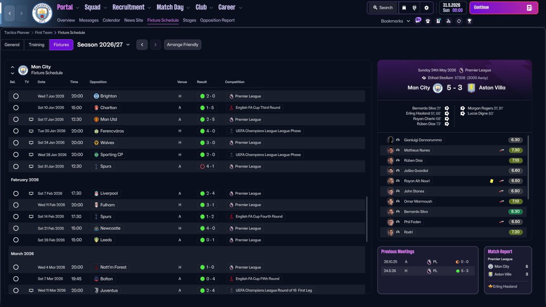Click the Man City crest beside the 5 - 3 score
This screenshot has width=546, height=307.
pyautogui.click(x=438, y=88)
